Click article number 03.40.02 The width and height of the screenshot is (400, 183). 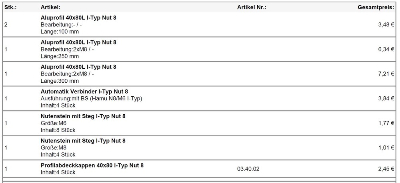[248, 169]
